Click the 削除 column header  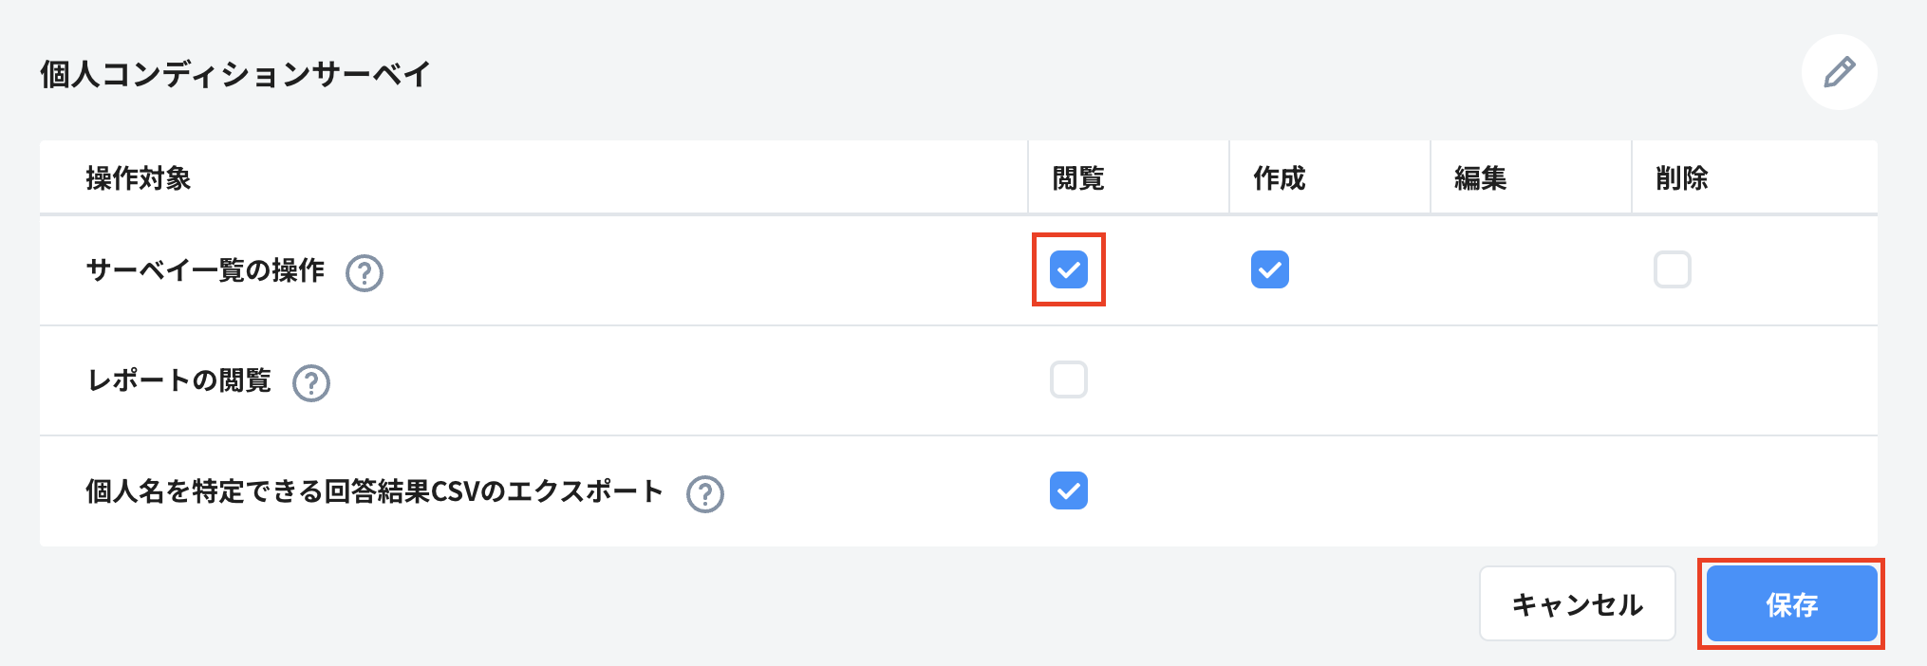(x=1682, y=178)
